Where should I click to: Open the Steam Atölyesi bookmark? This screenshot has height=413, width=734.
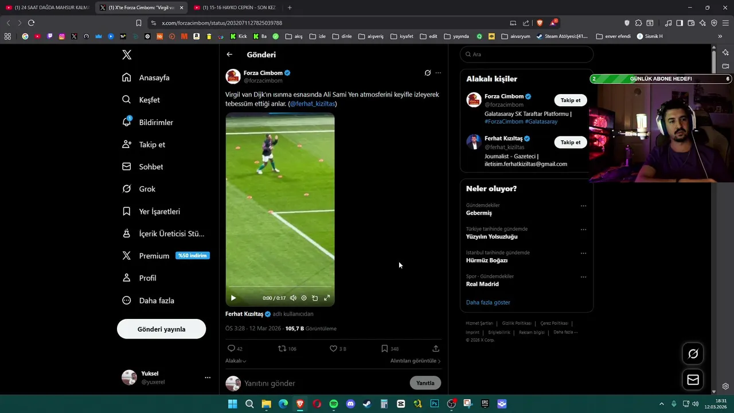click(562, 36)
